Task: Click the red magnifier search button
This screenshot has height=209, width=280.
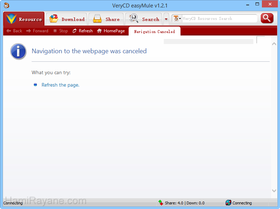Action: click(x=267, y=18)
